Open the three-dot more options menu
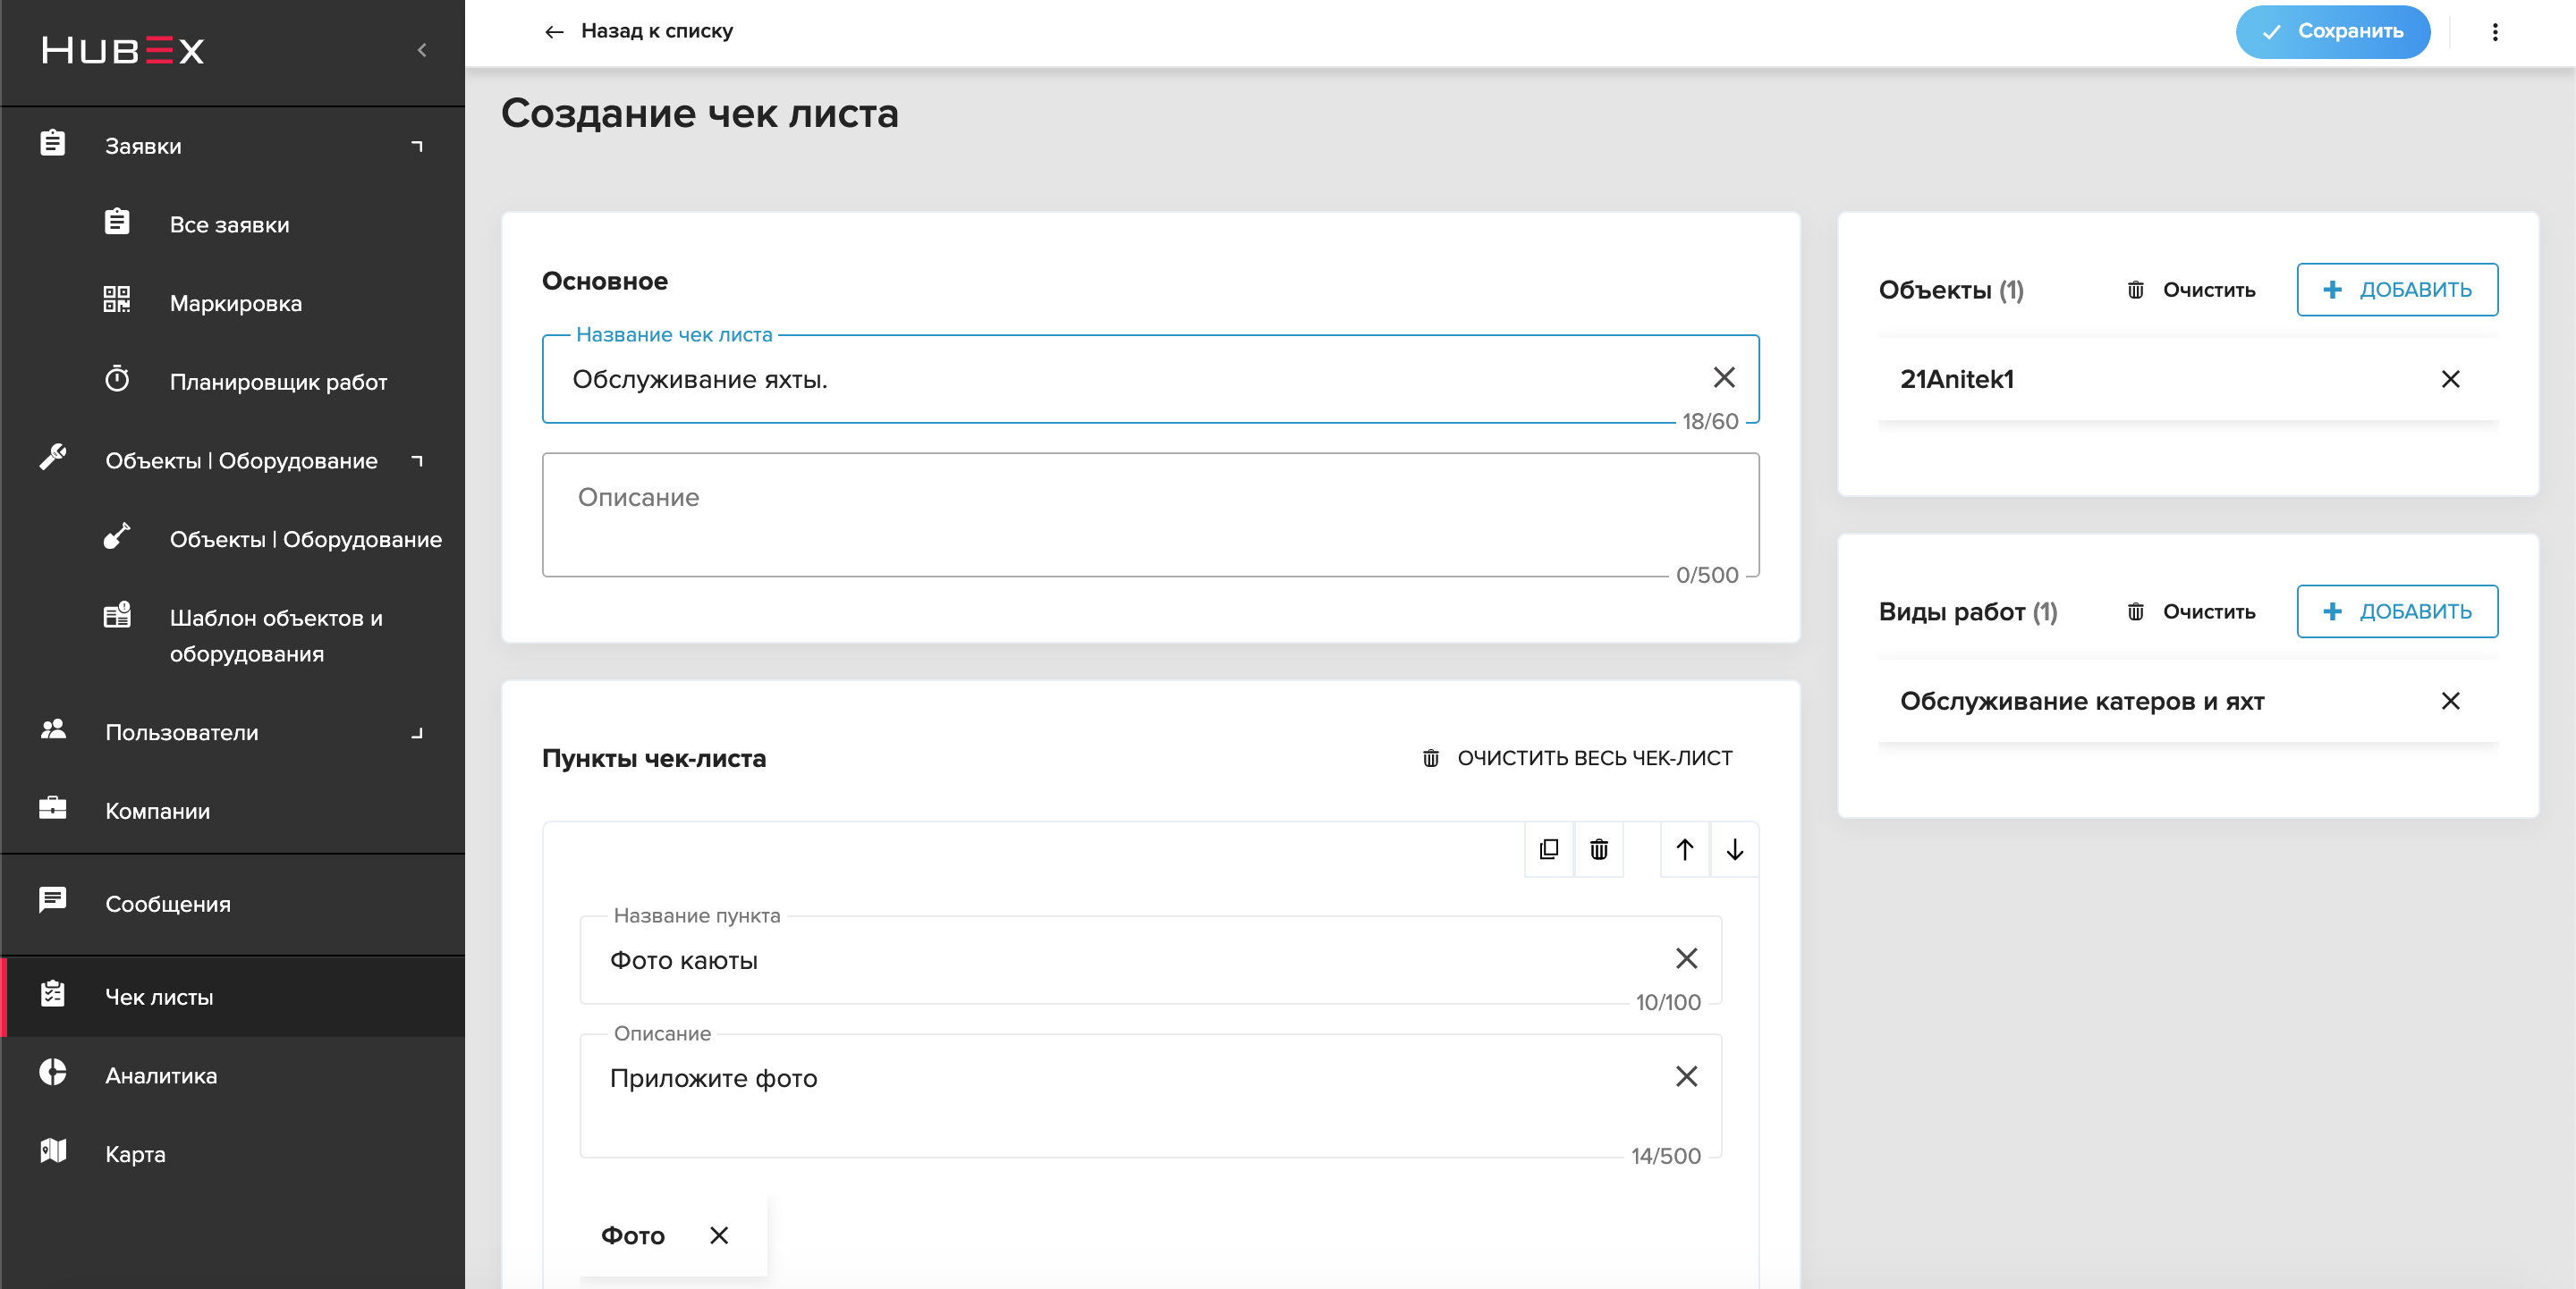The image size is (2576, 1289). [x=2495, y=32]
